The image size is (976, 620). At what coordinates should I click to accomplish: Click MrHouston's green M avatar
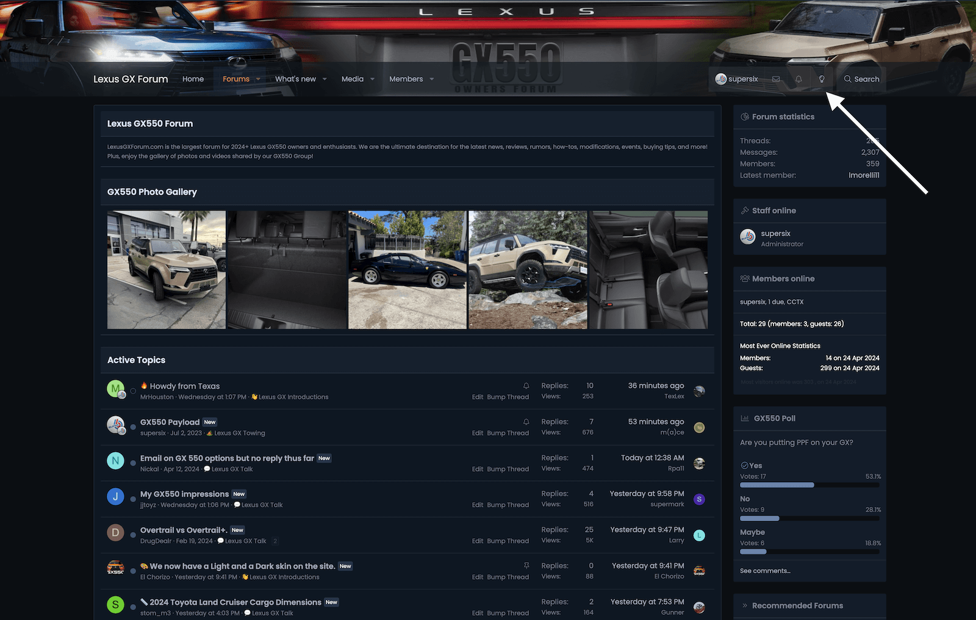(115, 389)
